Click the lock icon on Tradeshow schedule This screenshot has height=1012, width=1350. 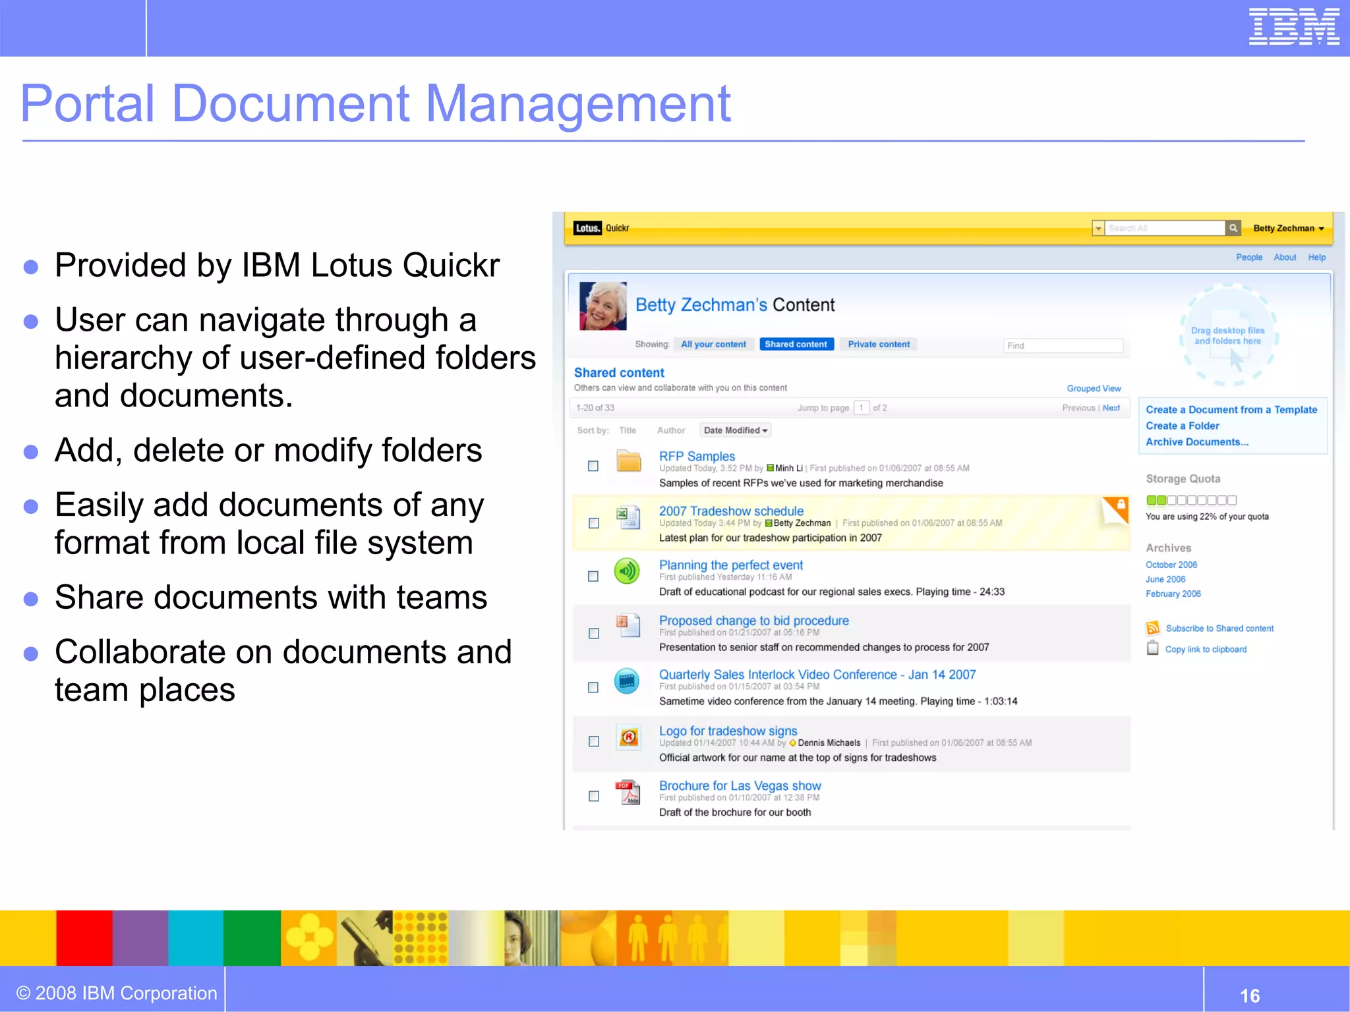[x=1121, y=504]
